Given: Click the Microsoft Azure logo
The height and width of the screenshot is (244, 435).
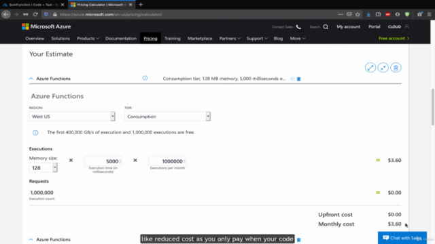Looking at the screenshot, I should [46, 26].
